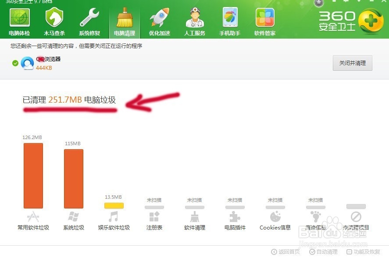
Task: Select the 未清理项目 prohibited-sign icon
Action: coord(356,216)
